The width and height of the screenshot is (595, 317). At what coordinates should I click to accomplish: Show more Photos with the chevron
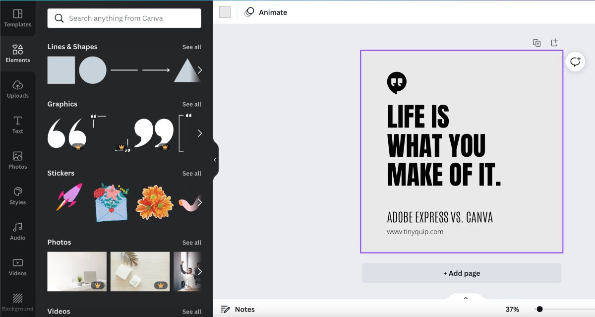pos(200,271)
